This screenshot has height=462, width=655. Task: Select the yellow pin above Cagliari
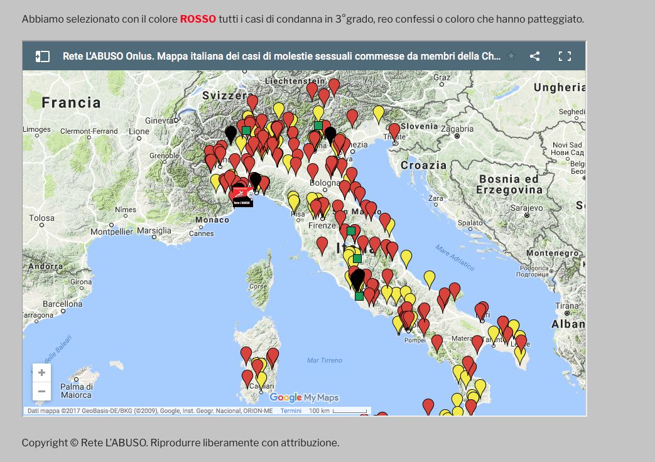click(261, 380)
